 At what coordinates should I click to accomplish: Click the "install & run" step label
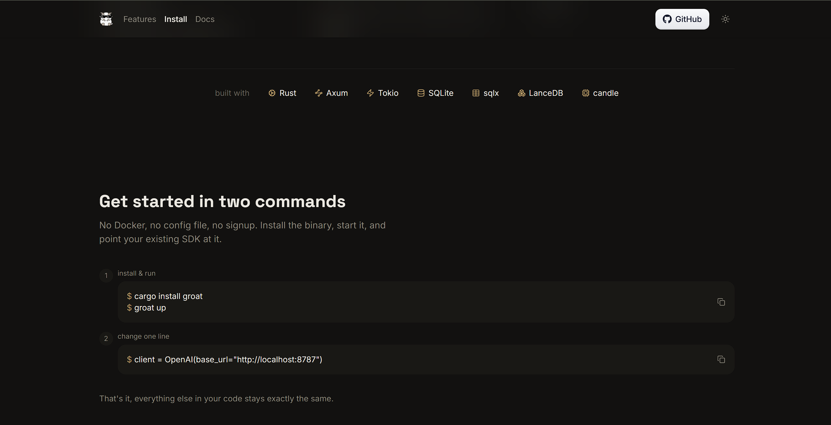(x=136, y=273)
